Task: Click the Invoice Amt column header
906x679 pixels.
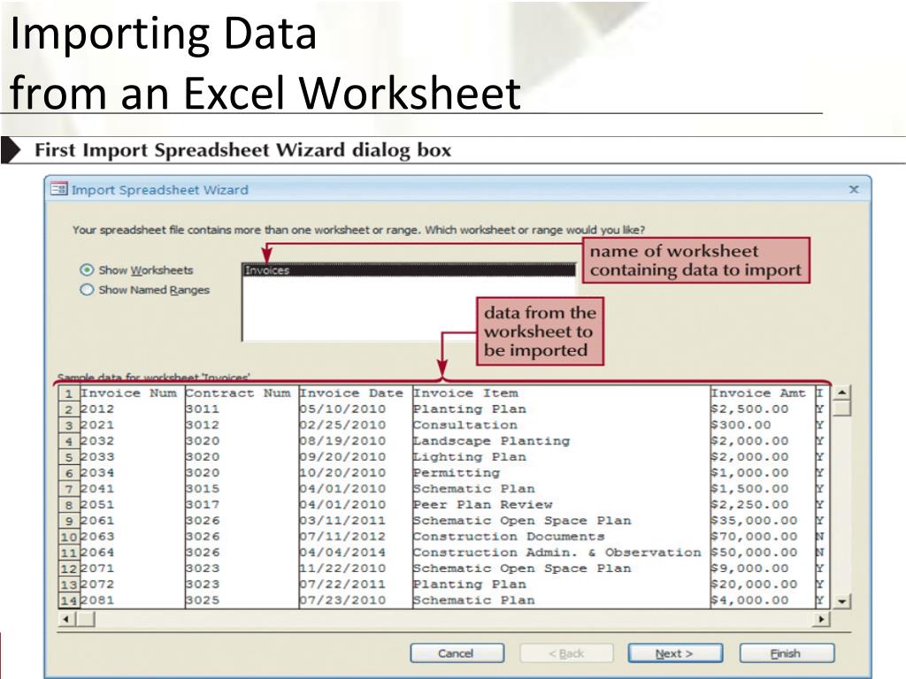Action: click(x=759, y=393)
